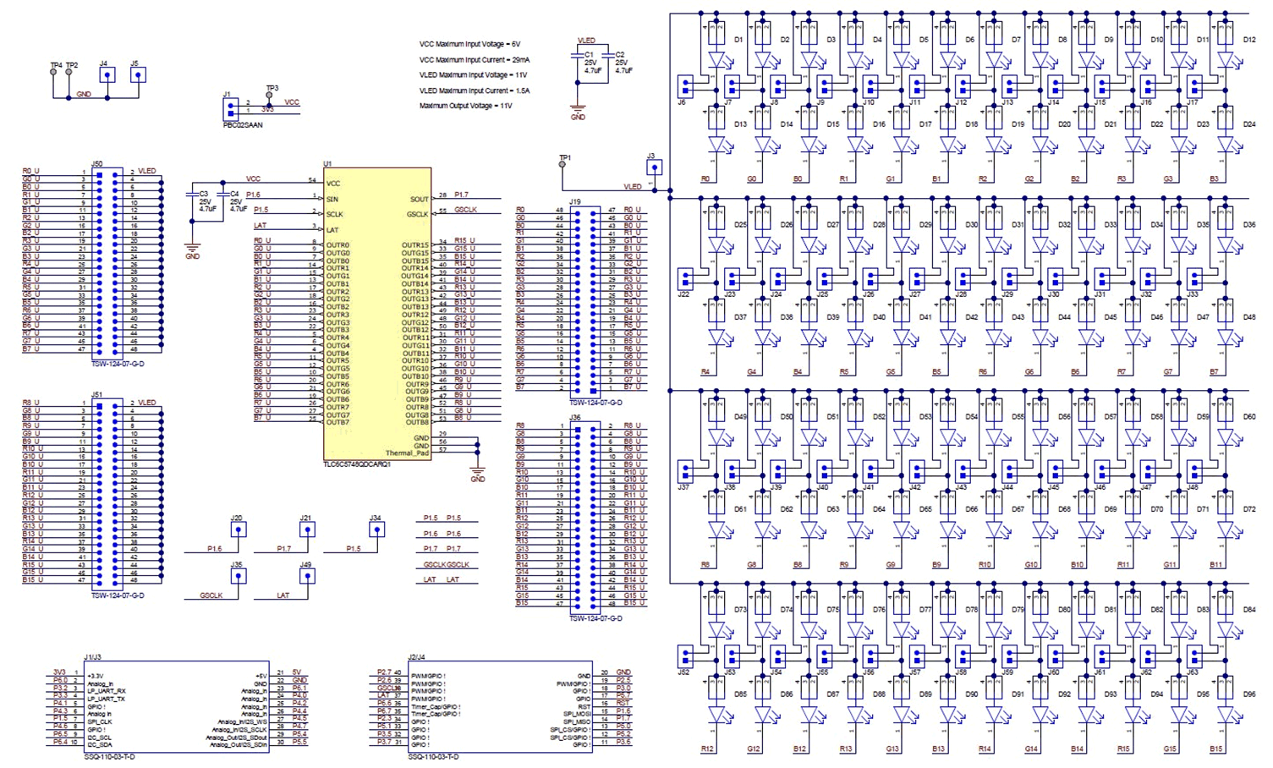
Task: Click the OUTR0 pin label on U1
Action: 337,245
